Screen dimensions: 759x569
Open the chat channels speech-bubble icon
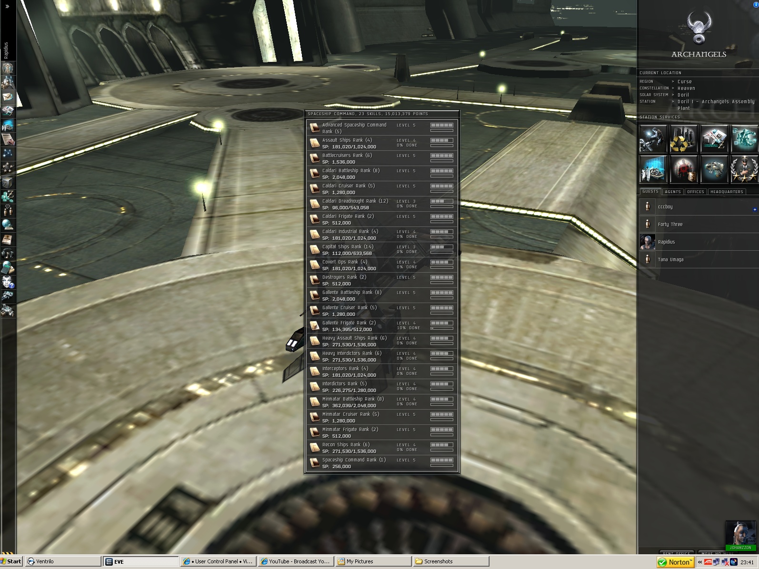click(x=8, y=211)
